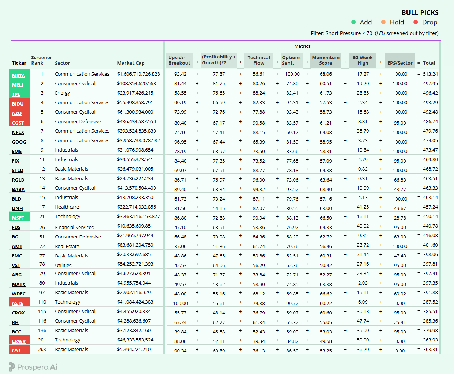454x374 pixels.
Task: Open the BG ticker link
Action: 15,237
